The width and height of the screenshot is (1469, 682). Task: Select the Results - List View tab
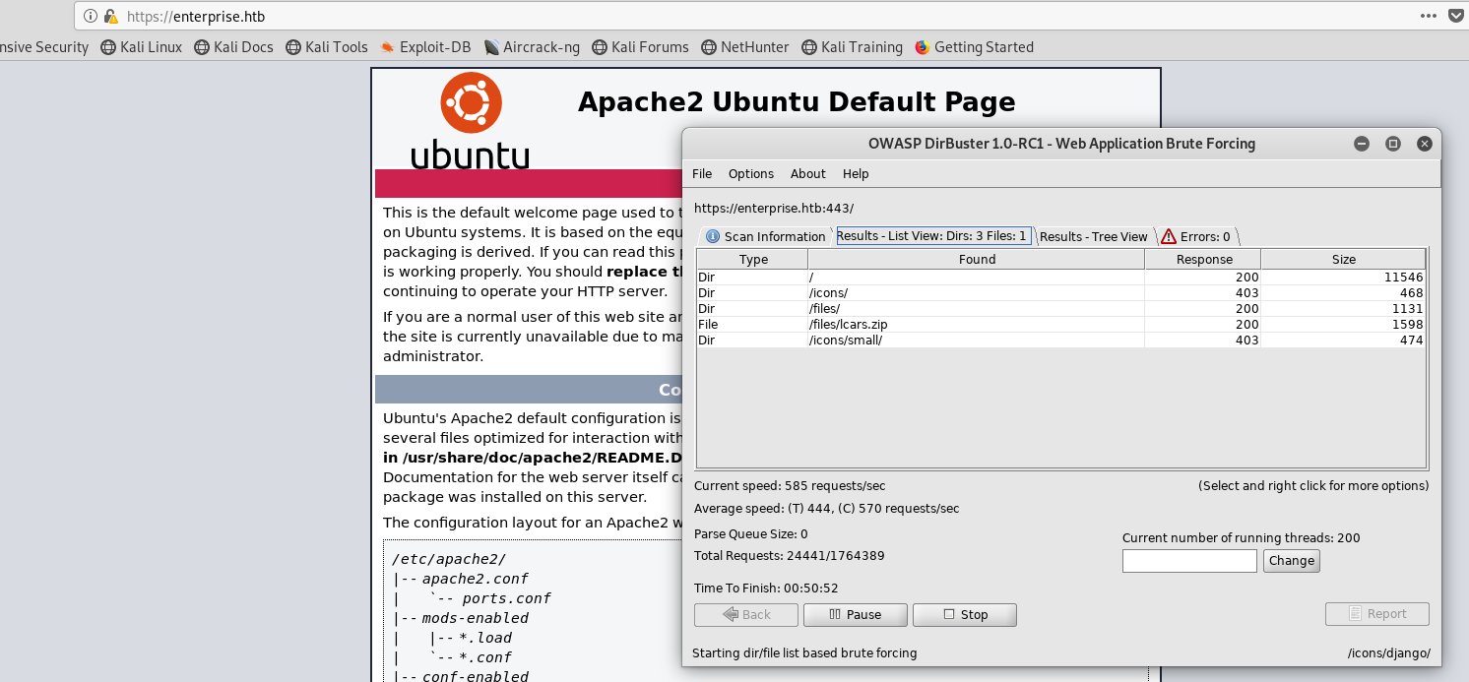tap(932, 236)
